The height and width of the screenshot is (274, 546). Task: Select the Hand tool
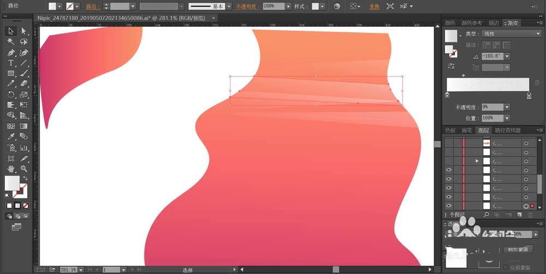[11, 169]
